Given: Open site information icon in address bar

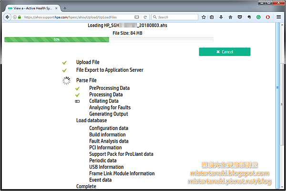Looking at the screenshot, I should click(15, 17).
